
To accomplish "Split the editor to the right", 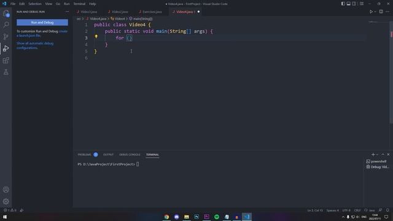I will [x=381, y=12].
